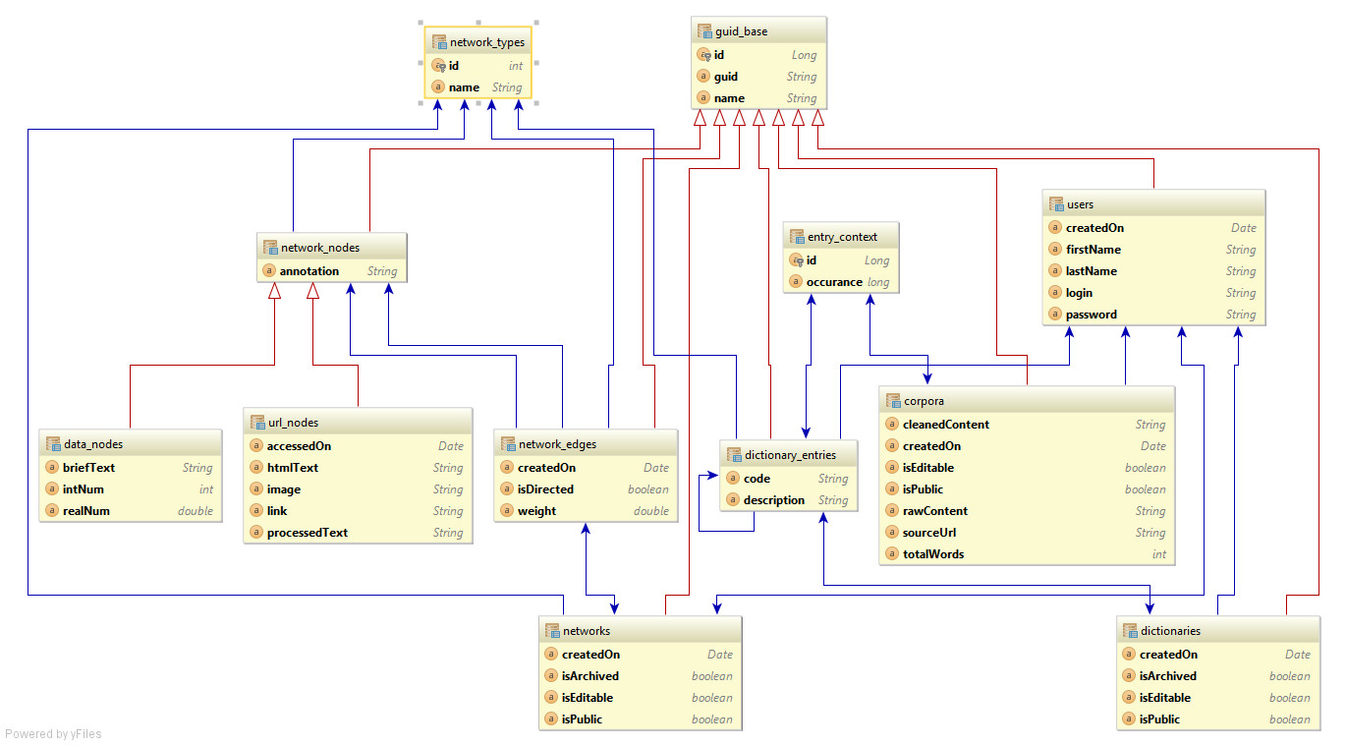Click the users table icon
The width and height of the screenshot is (1346, 746).
[1056, 204]
